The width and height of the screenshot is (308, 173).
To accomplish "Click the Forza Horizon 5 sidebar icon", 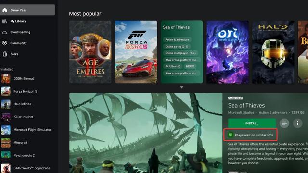I will (6, 91).
